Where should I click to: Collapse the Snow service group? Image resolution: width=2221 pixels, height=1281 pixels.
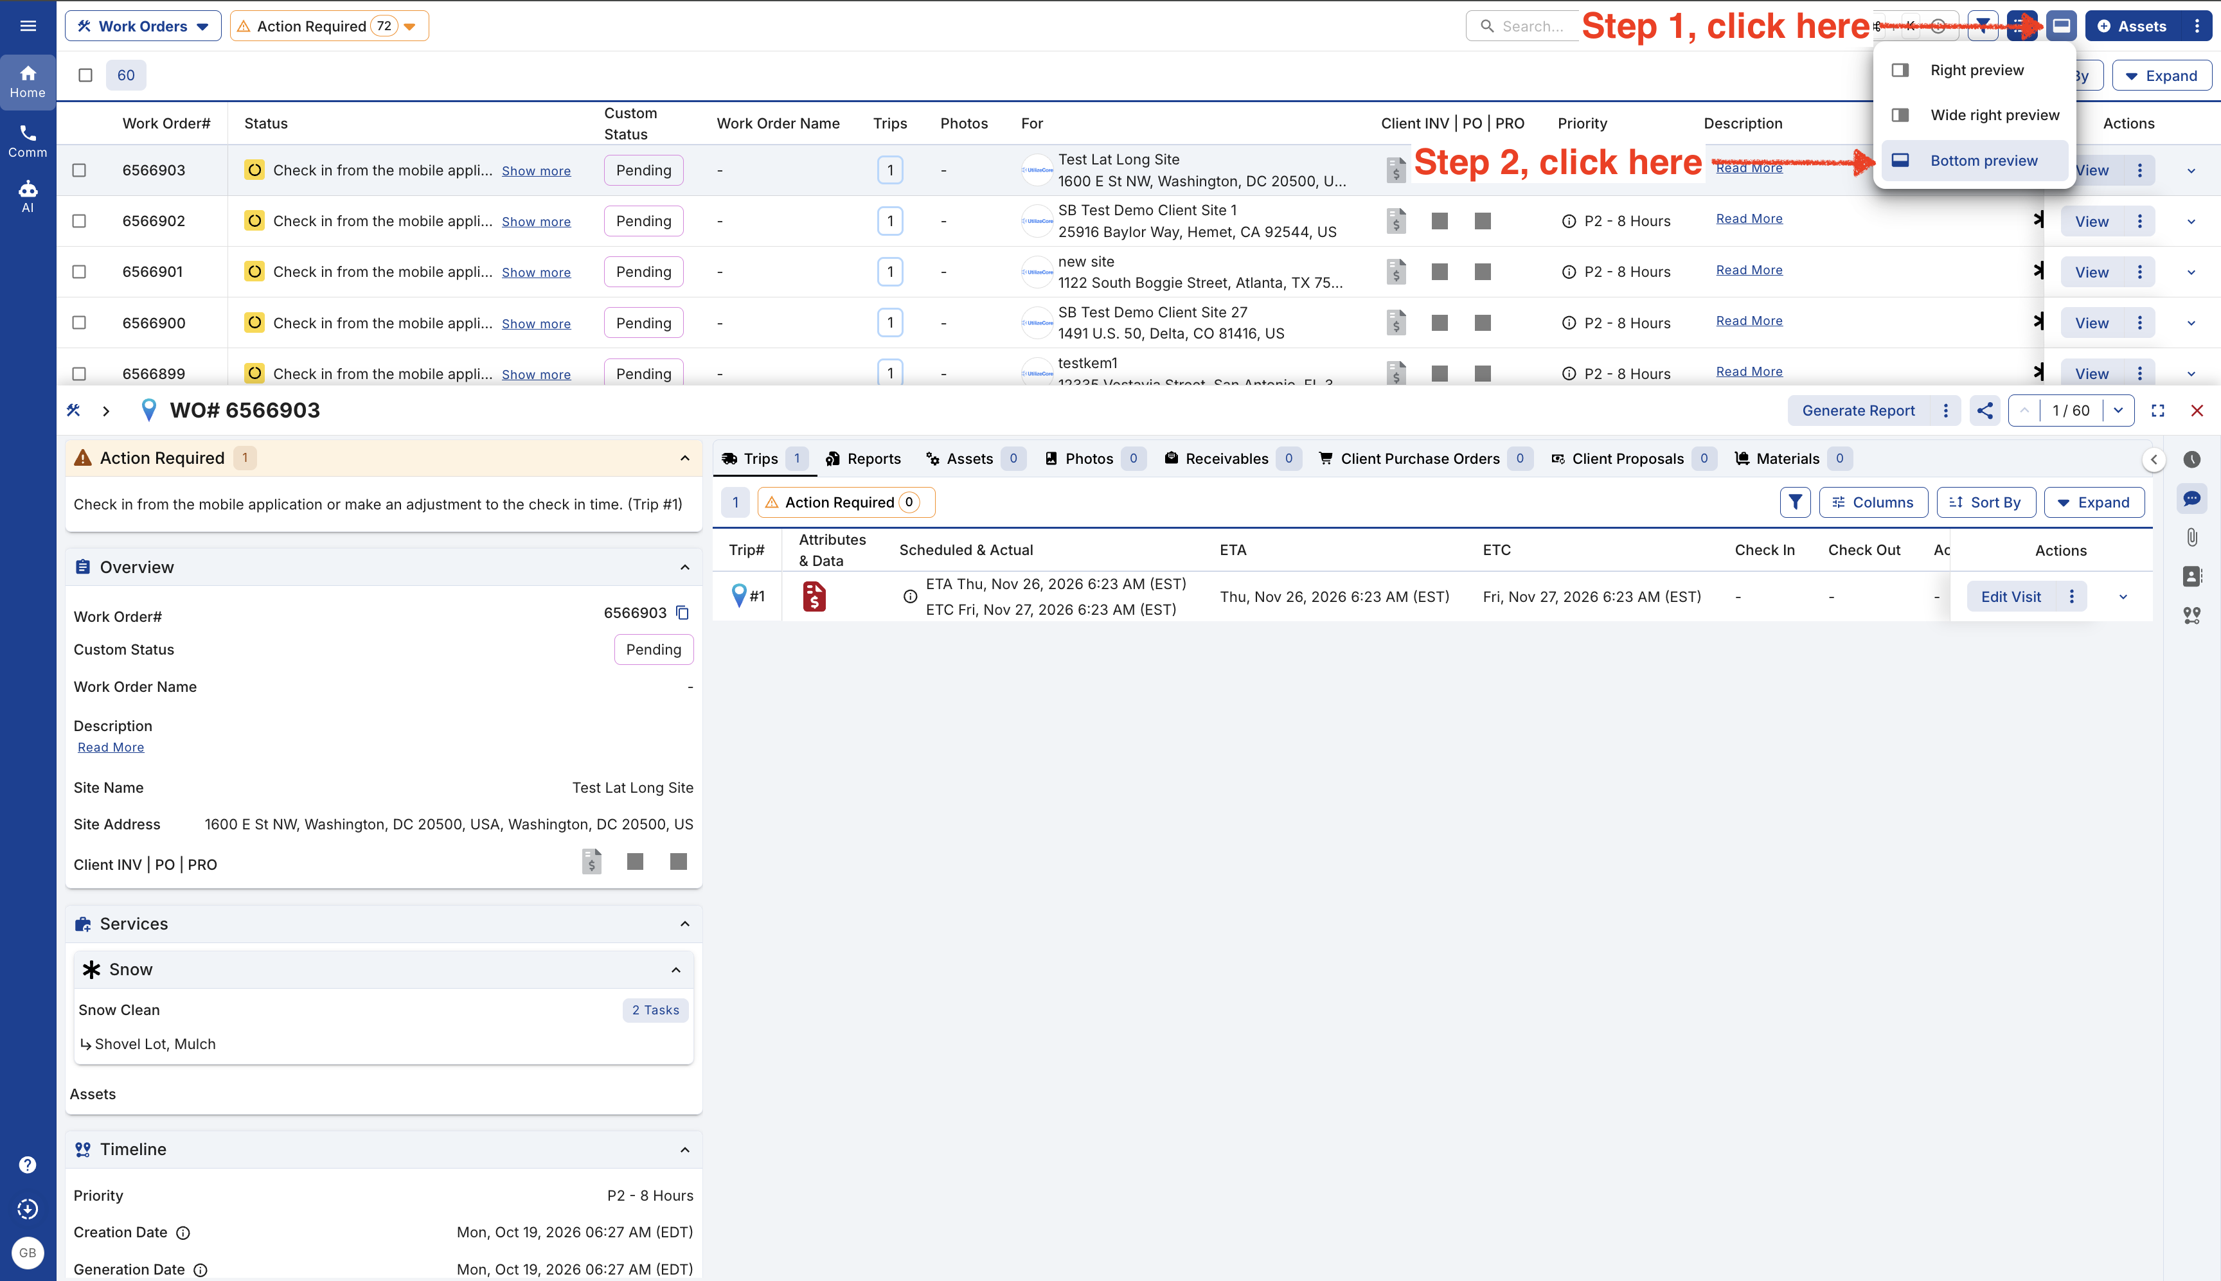676,969
